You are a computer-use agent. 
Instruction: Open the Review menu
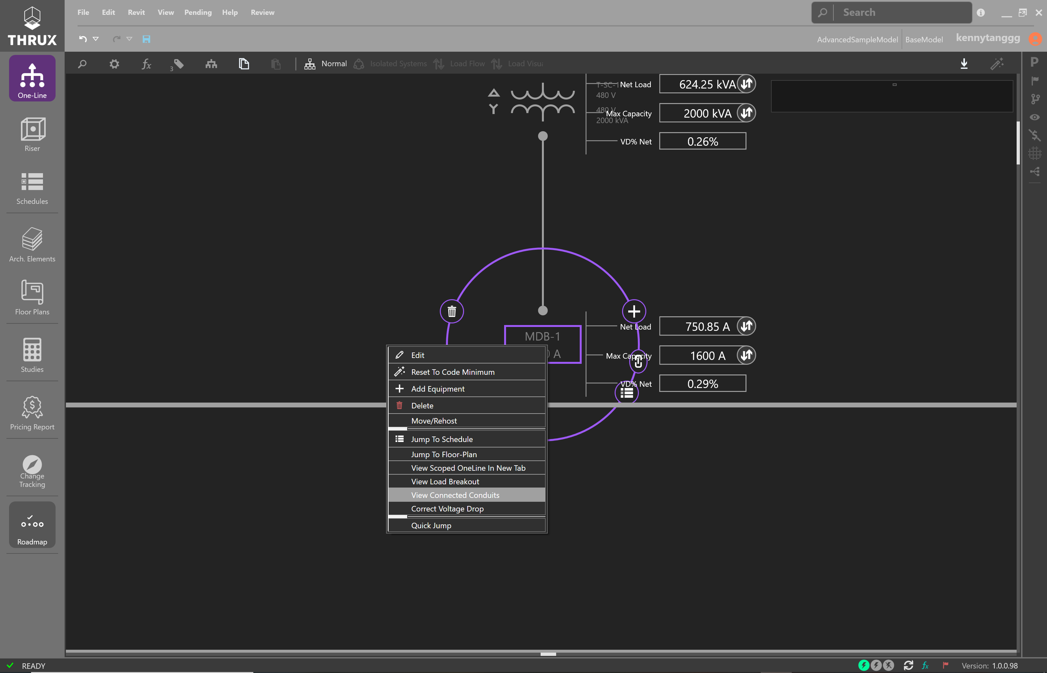click(x=262, y=13)
